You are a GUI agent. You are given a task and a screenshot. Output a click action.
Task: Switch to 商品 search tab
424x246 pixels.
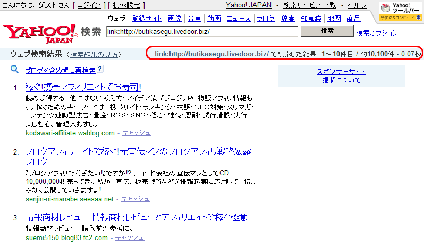click(x=354, y=19)
